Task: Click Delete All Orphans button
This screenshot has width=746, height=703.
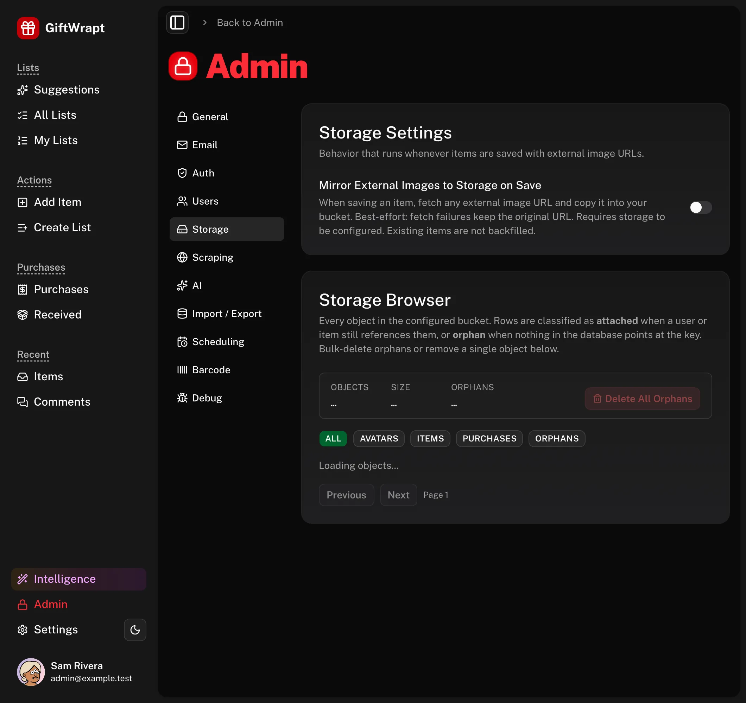Action: [642, 399]
